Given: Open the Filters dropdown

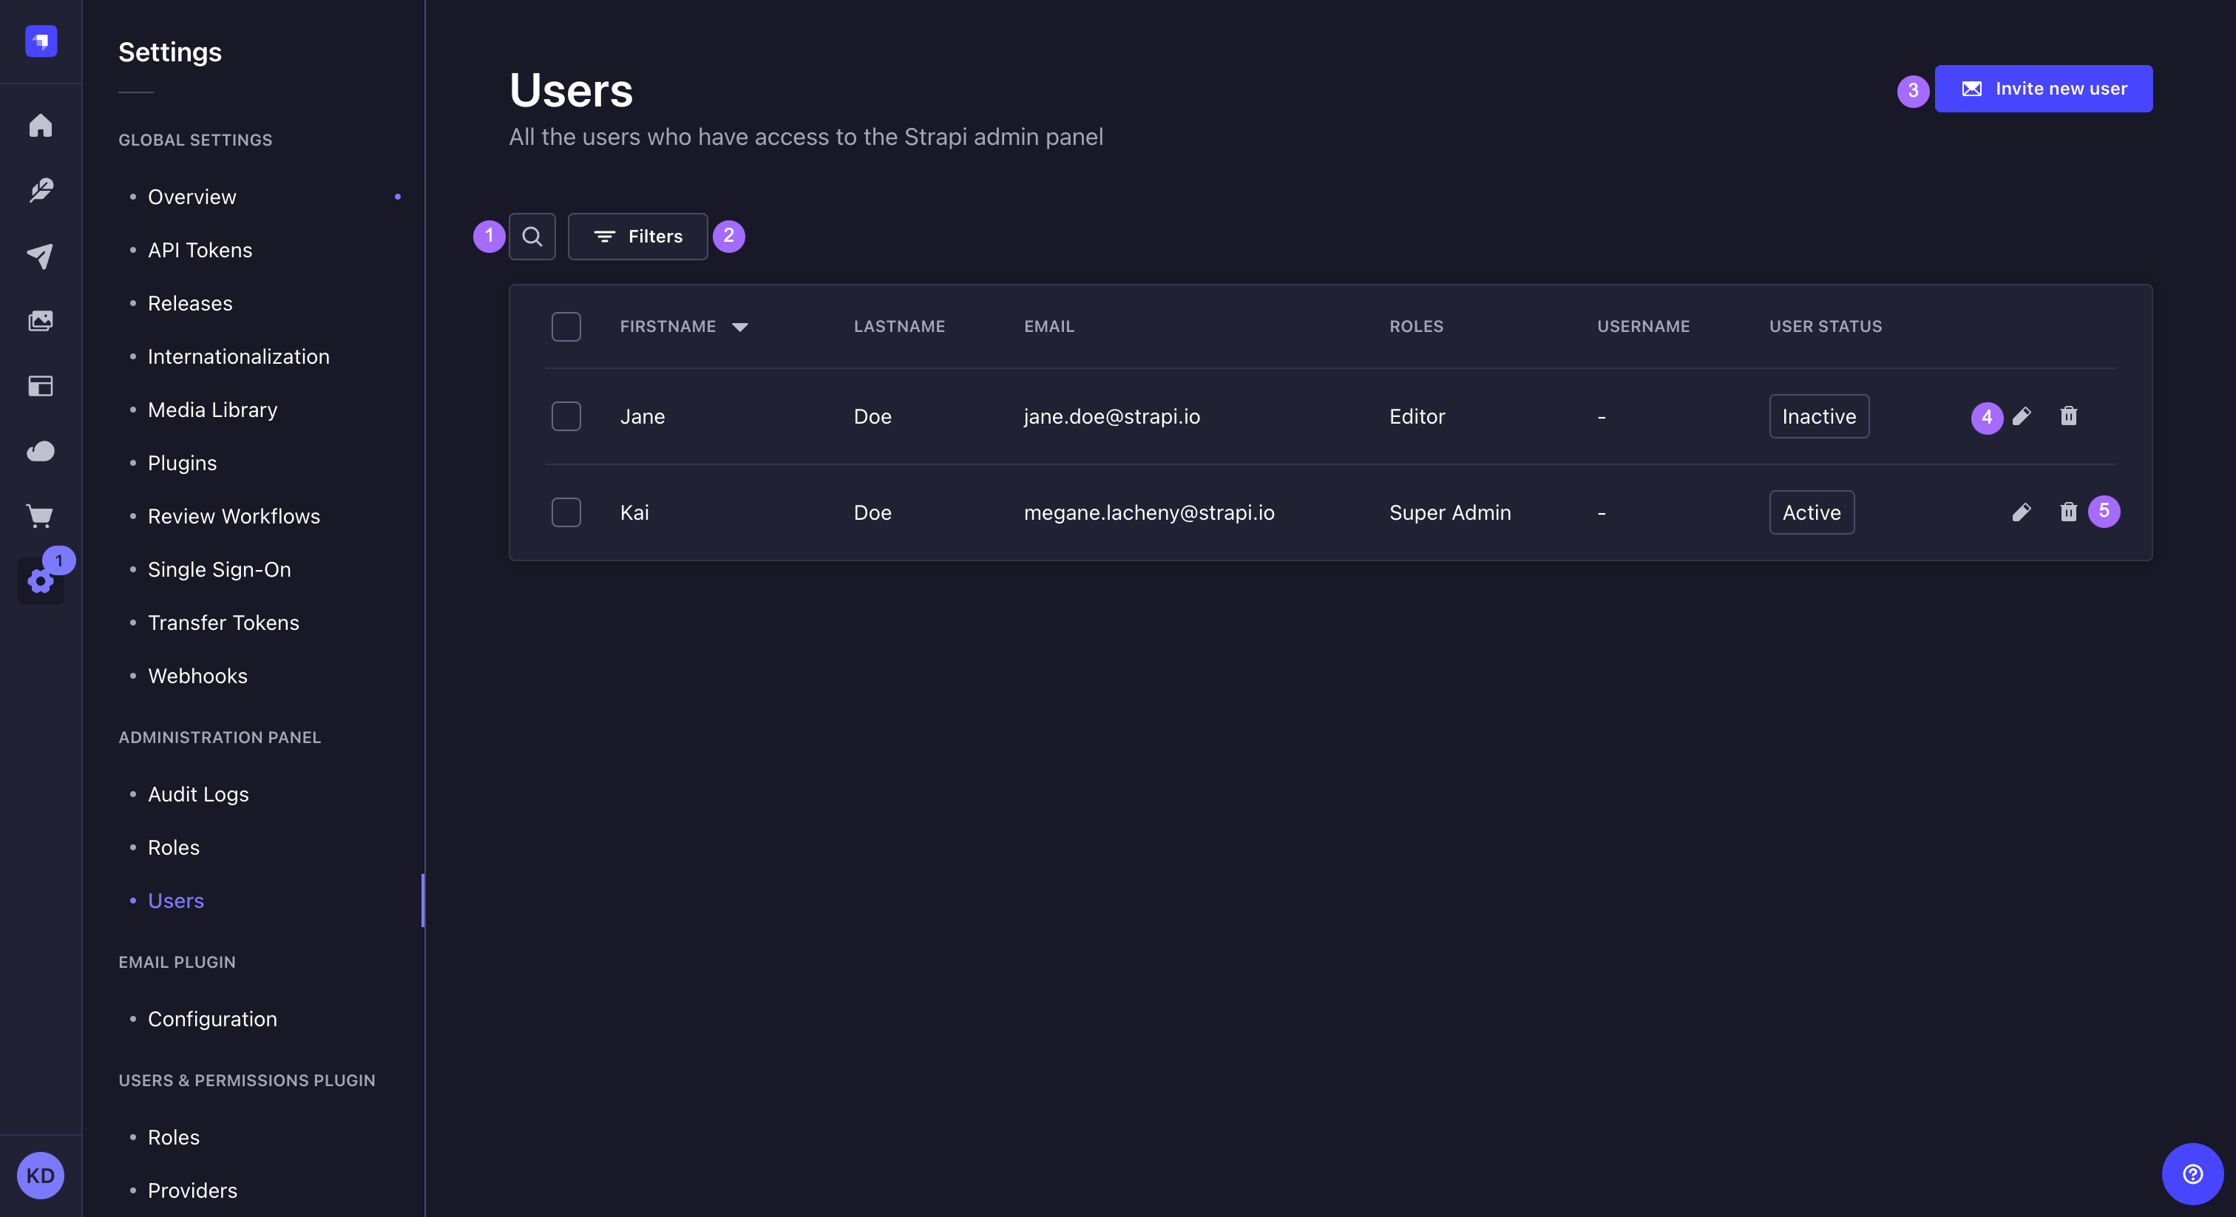Looking at the screenshot, I should [x=637, y=236].
